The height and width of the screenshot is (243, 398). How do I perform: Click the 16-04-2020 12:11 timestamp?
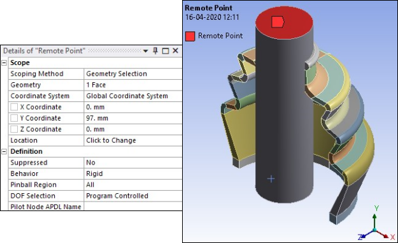tap(212, 17)
